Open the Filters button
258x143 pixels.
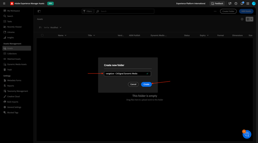pyautogui.click(x=88, y=11)
